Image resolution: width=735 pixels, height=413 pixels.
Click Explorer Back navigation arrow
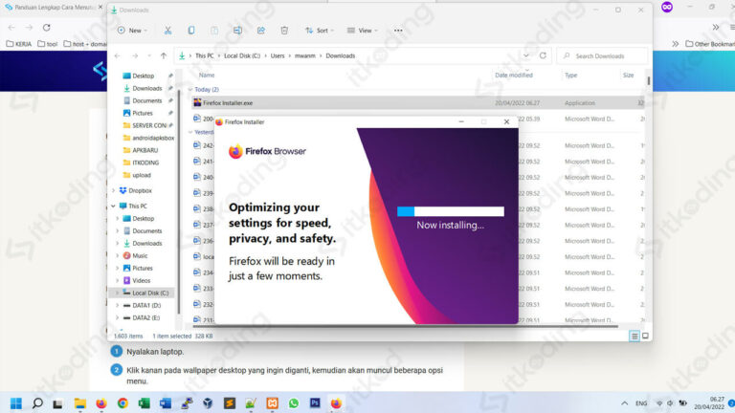pyautogui.click(x=117, y=55)
